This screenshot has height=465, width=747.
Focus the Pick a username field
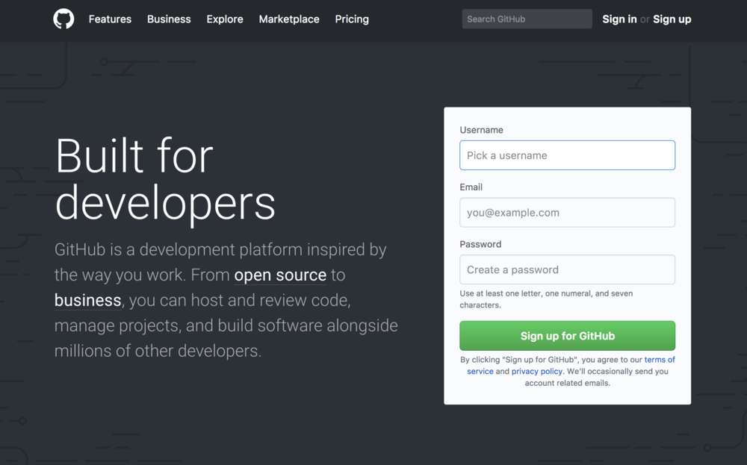(568, 155)
